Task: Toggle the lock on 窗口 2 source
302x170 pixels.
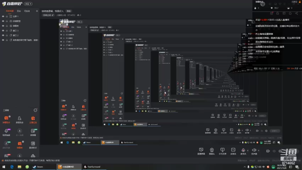Action: click(7, 35)
